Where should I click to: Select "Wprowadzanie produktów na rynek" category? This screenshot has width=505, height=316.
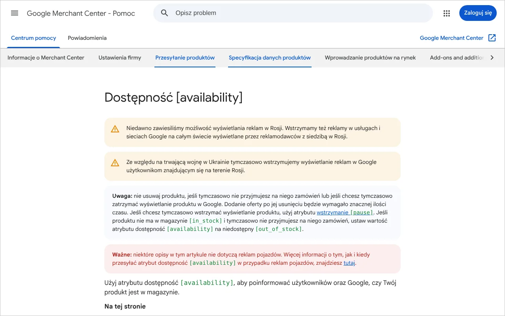tap(370, 58)
